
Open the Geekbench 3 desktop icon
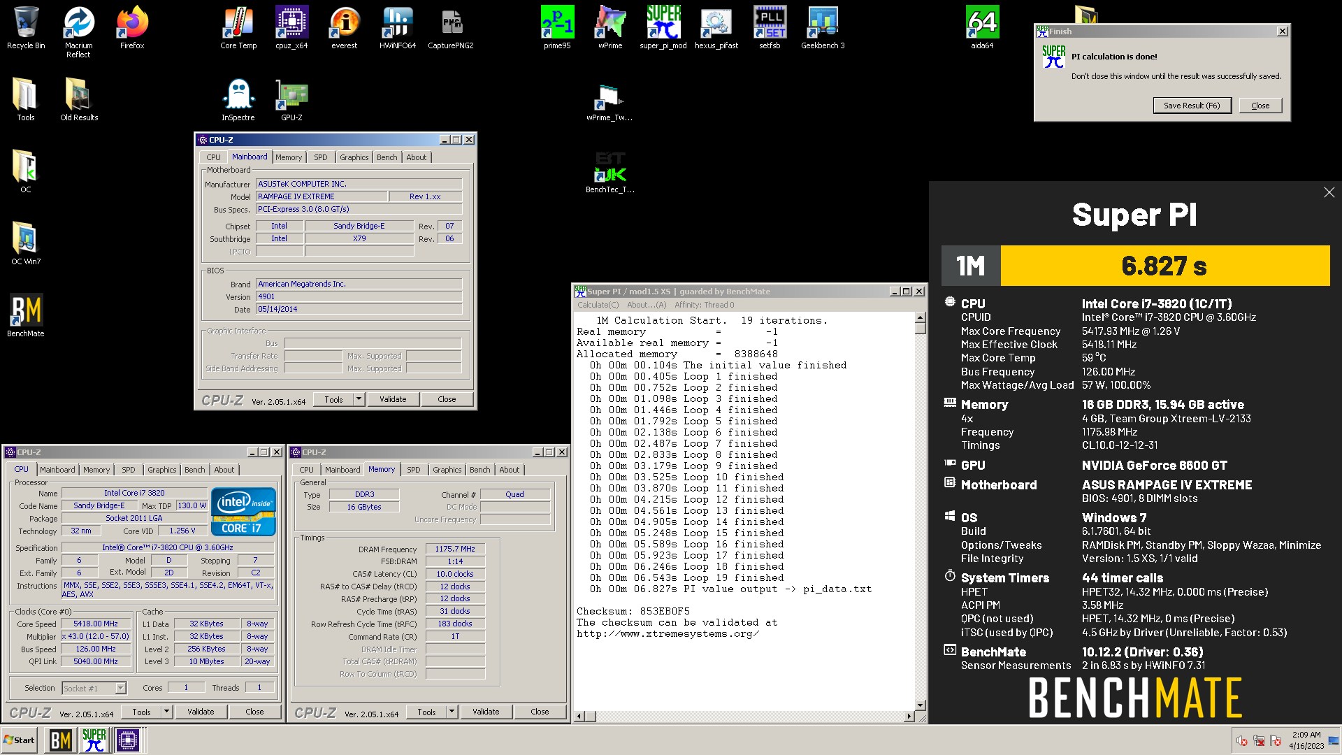[x=823, y=28]
